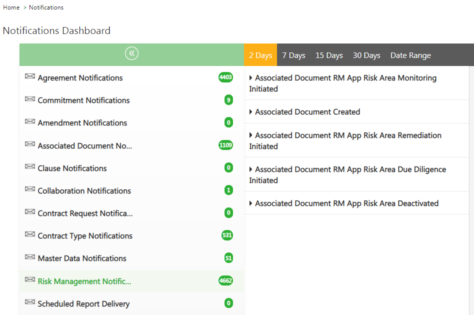Open Collaboration Notifications category
The width and height of the screenshot is (474, 315).
(84, 191)
